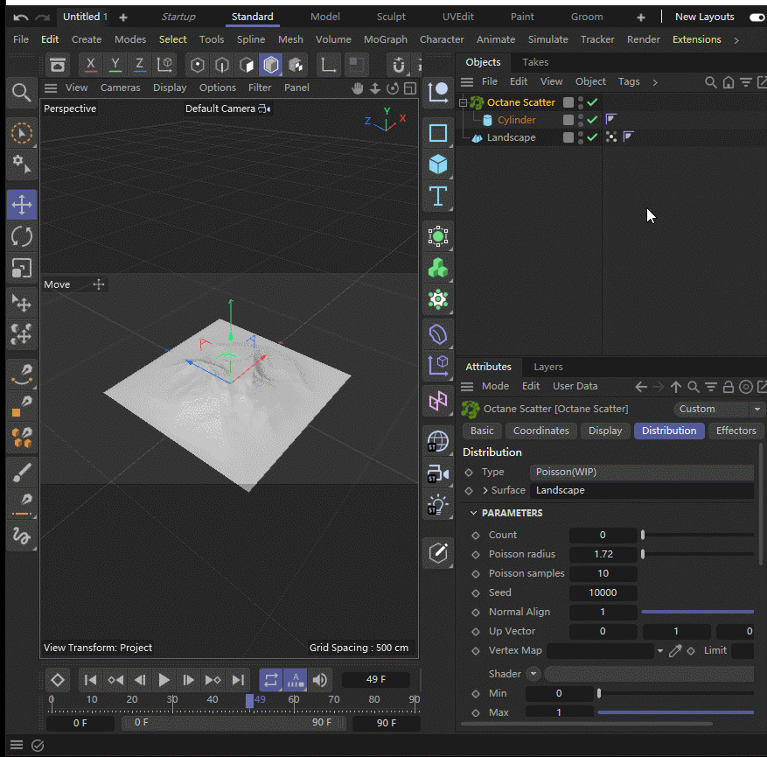The image size is (767, 757).
Task: Click the search magnifier icon in left toolbar
Action: 21,92
